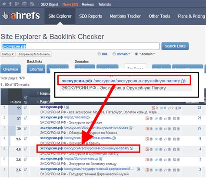Click the '1 - 50 of 170 results' text
The height and width of the screenshot is (178, 206).
coord(15,85)
